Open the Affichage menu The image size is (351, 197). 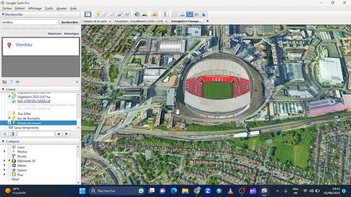coord(35,8)
